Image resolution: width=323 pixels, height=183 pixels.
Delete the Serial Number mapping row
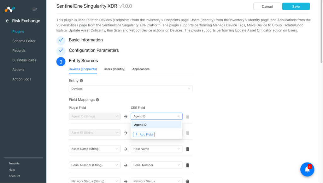click(187, 165)
